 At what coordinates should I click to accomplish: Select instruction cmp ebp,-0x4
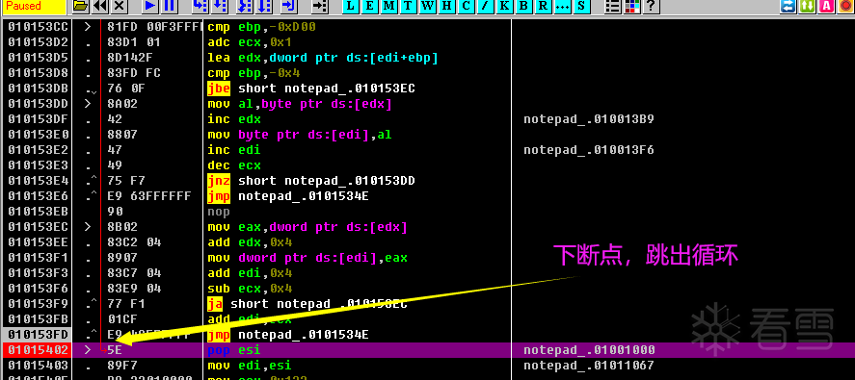(254, 72)
